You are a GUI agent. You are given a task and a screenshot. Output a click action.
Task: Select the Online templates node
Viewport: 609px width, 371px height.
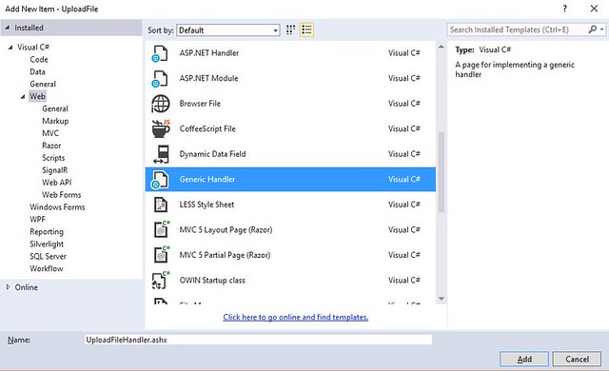(27, 287)
